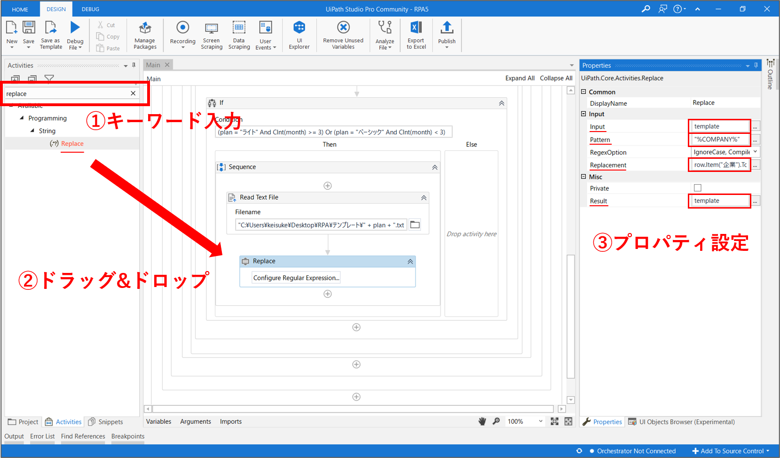
Task: Switch to the DEBUG ribbon tab
Action: [x=90, y=9]
